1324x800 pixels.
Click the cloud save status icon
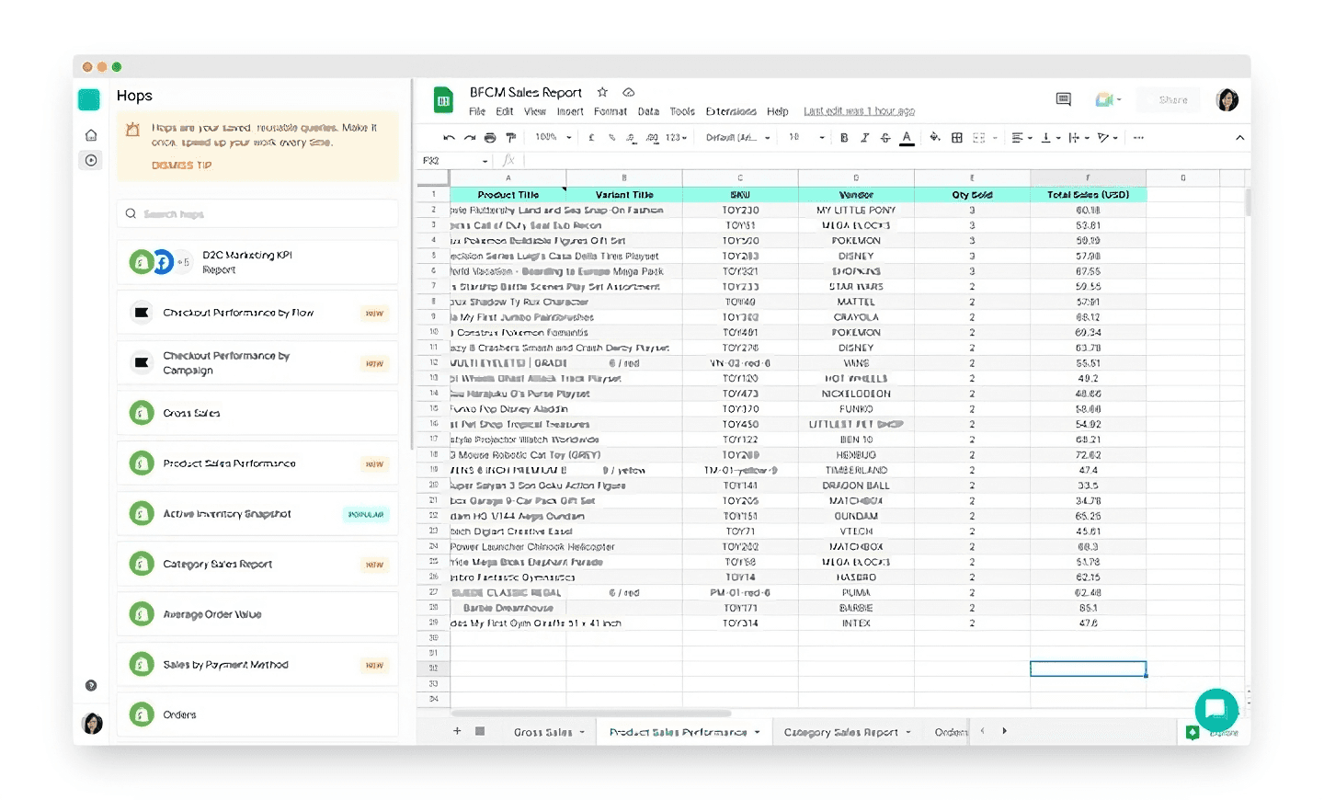(x=629, y=92)
